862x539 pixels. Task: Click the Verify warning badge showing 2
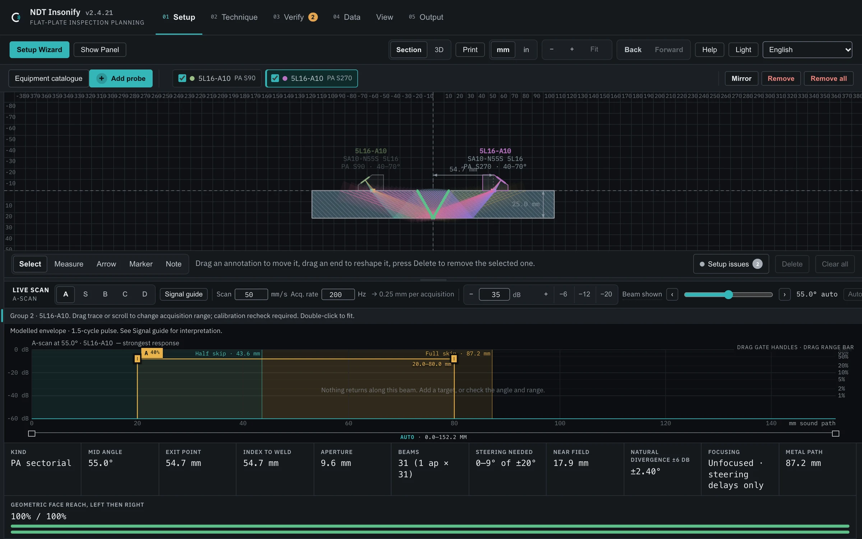313,17
